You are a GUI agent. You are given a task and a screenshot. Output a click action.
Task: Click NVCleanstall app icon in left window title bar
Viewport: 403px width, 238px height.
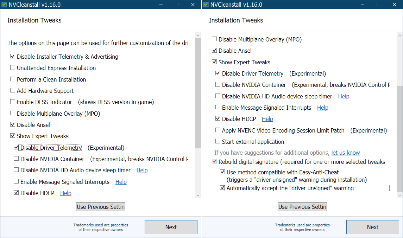[4, 5]
